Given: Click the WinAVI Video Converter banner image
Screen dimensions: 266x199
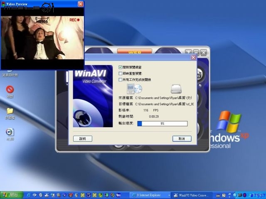Looking at the screenshot, I should click(93, 96).
